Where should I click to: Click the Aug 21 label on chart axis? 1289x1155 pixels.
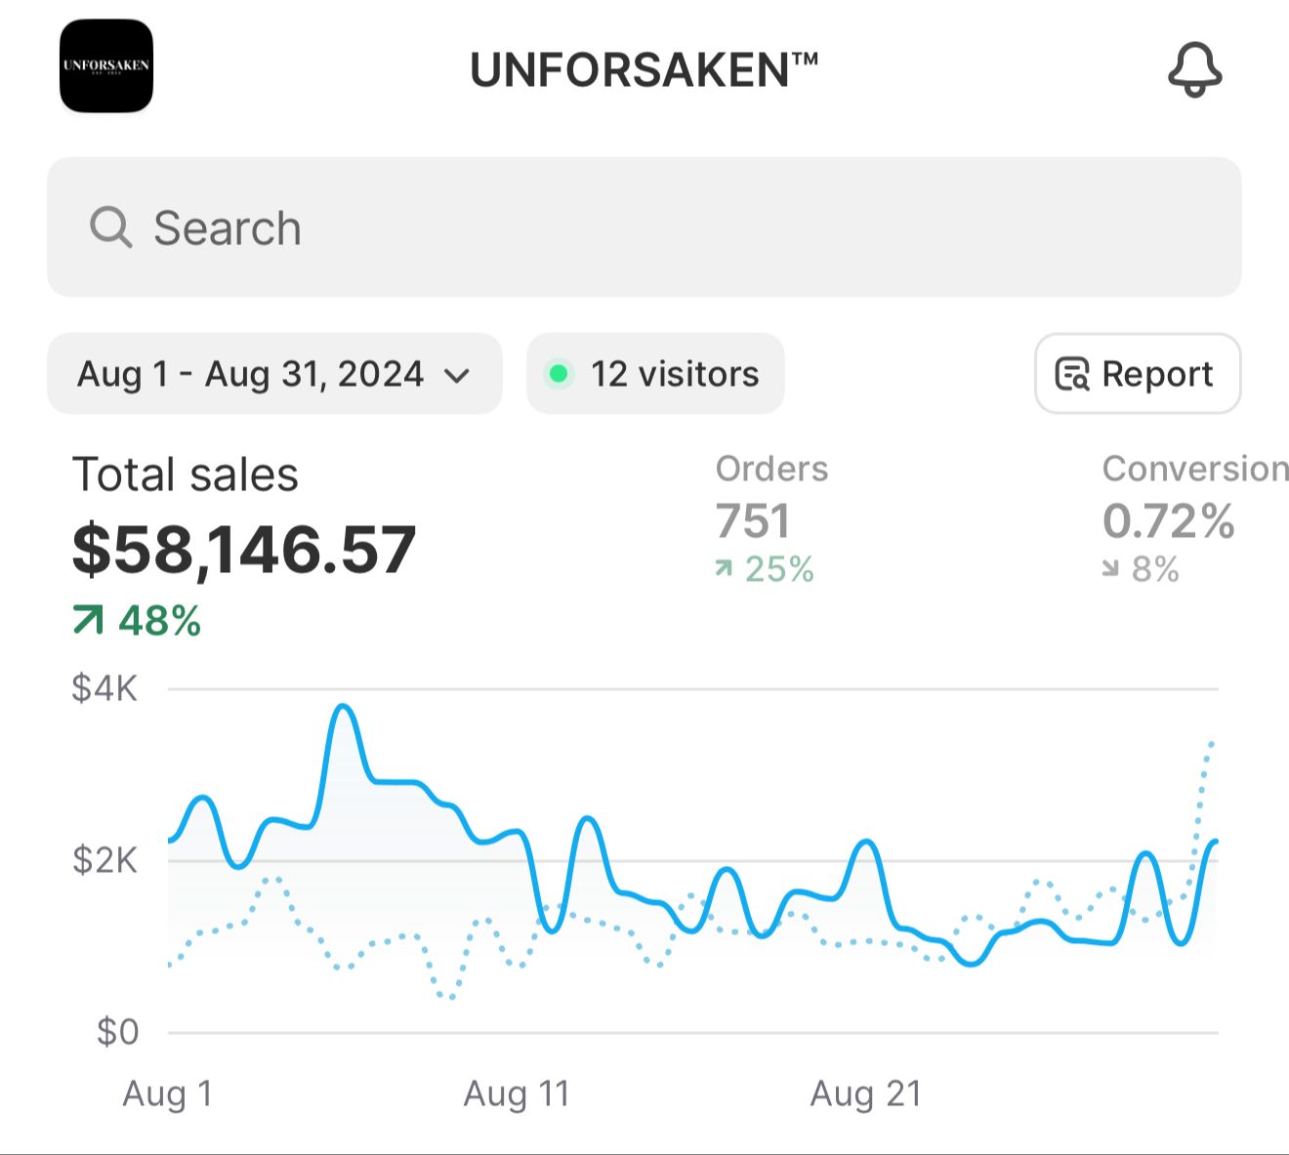coord(866,1093)
